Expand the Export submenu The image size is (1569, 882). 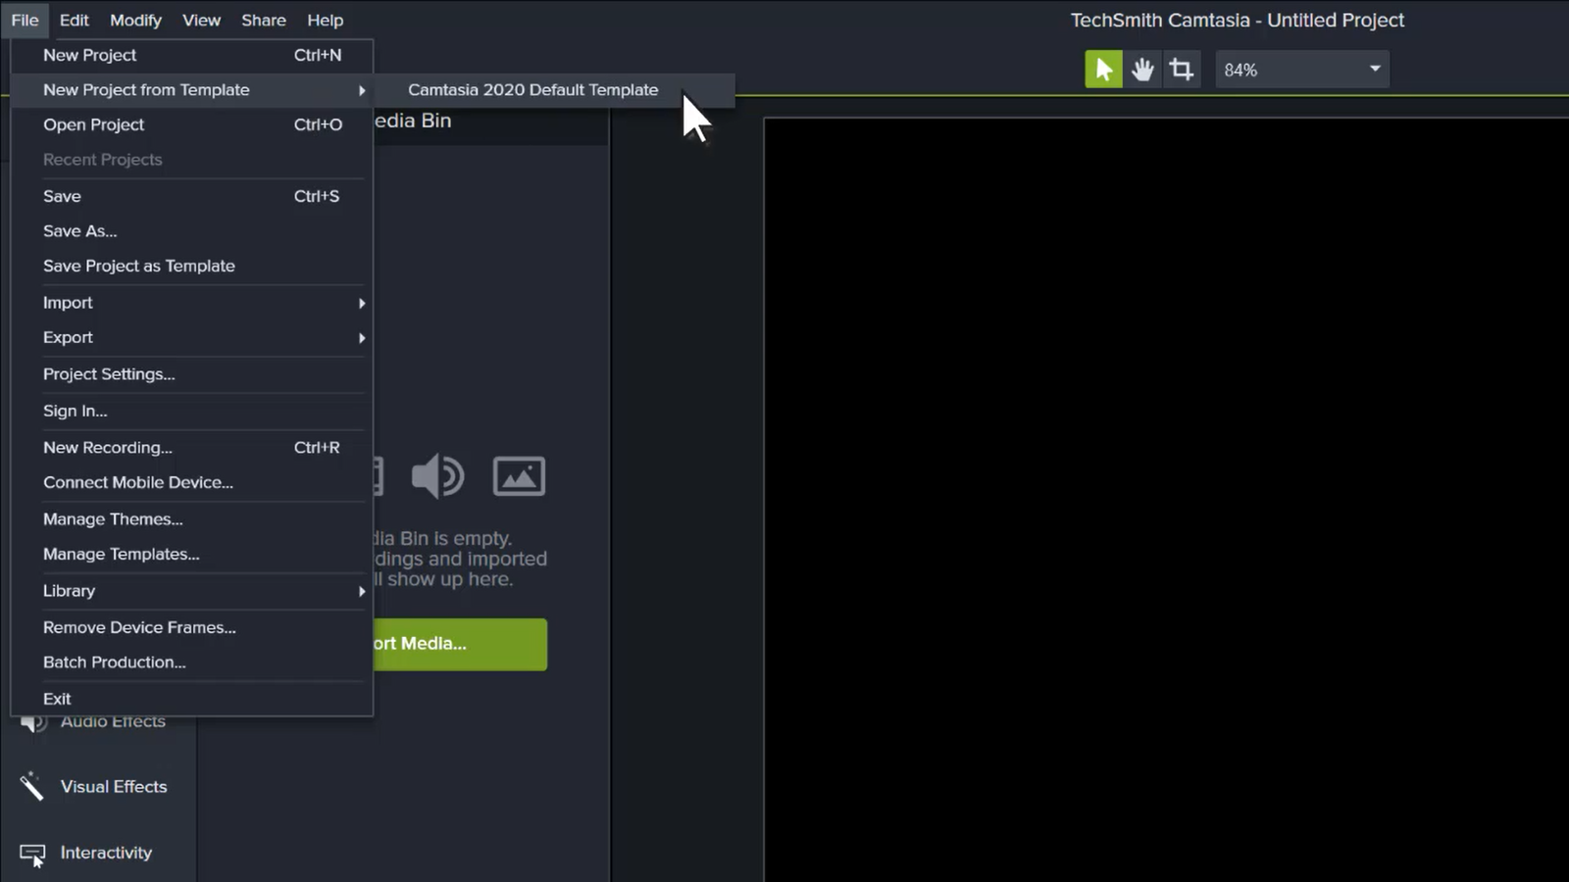192,337
